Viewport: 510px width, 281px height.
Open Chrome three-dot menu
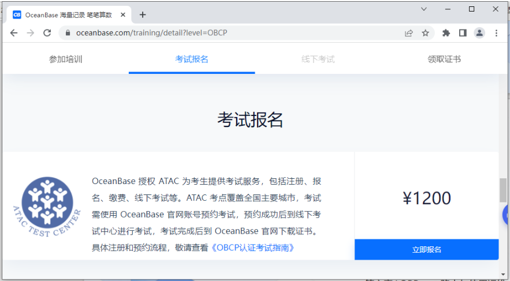click(496, 33)
